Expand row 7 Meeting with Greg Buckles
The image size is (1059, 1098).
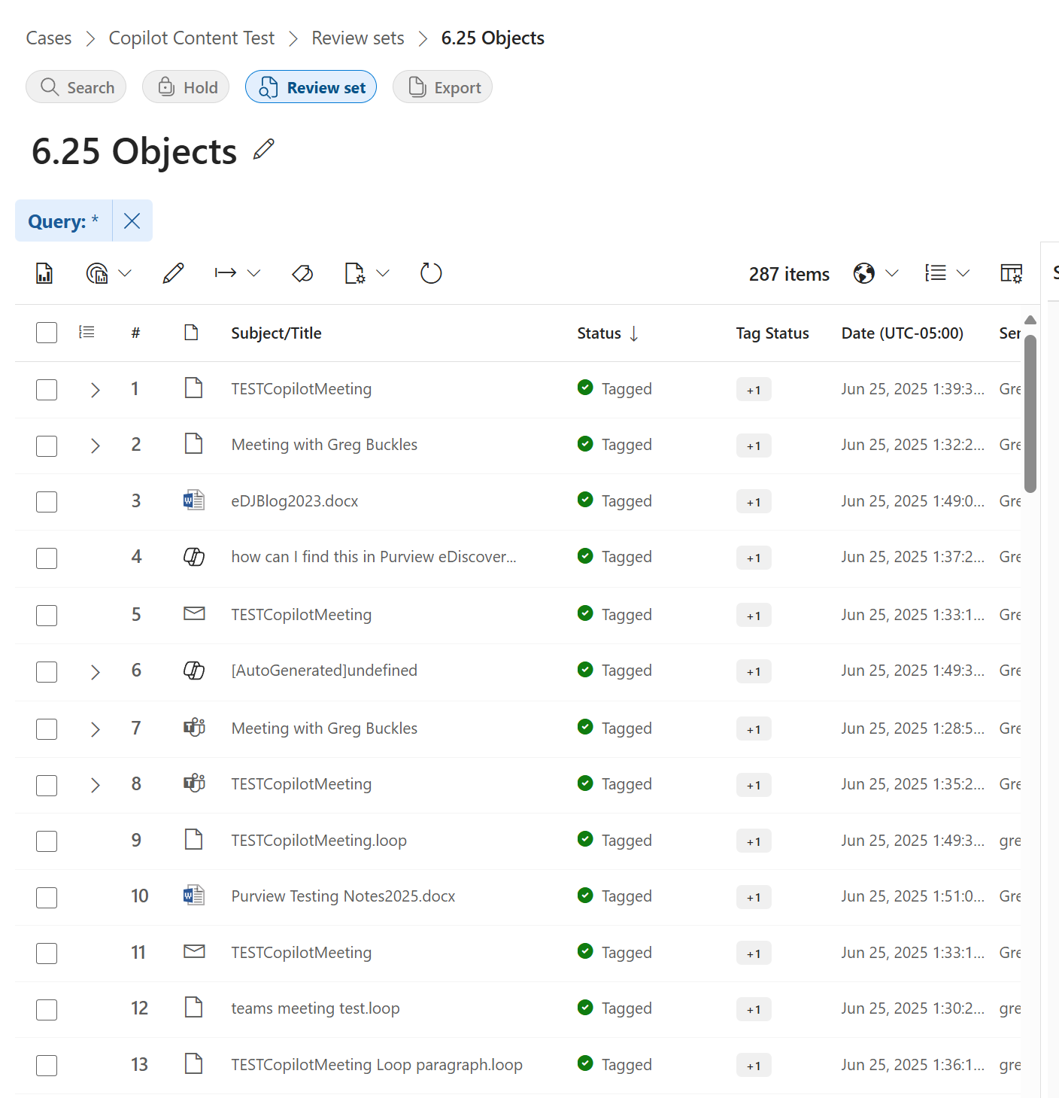tap(95, 729)
